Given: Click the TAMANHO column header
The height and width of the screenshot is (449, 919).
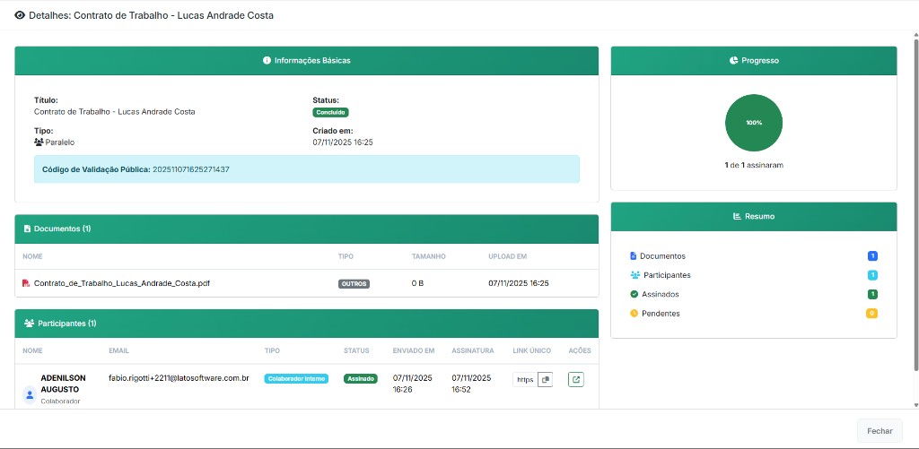Looking at the screenshot, I should 428,256.
